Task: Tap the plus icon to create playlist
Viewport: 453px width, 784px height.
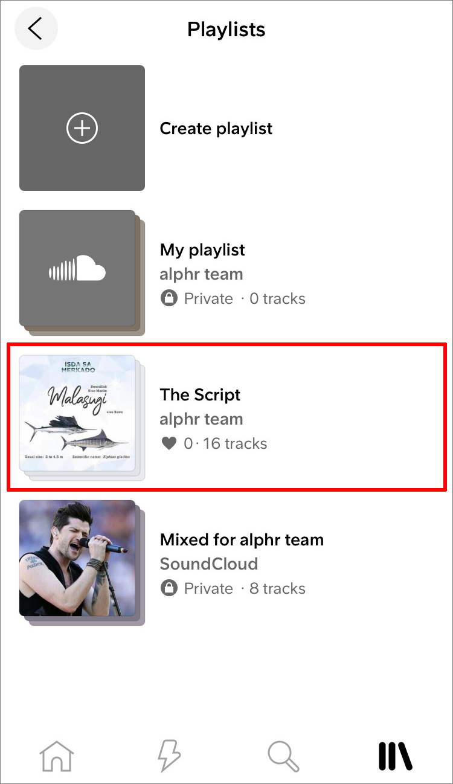Action: [x=82, y=128]
